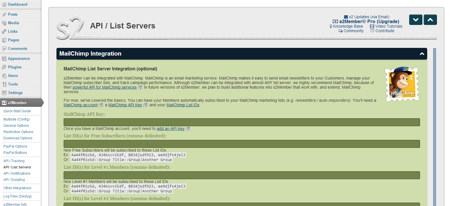Click external-link icon after MailChimp API Key link
This screenshot has width=450, height=206.
(145, 105)
